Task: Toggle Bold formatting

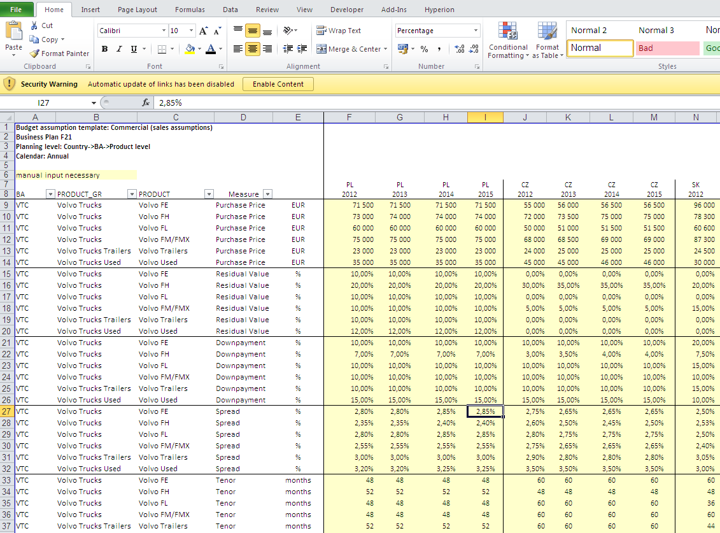Action: click(104, 48)
